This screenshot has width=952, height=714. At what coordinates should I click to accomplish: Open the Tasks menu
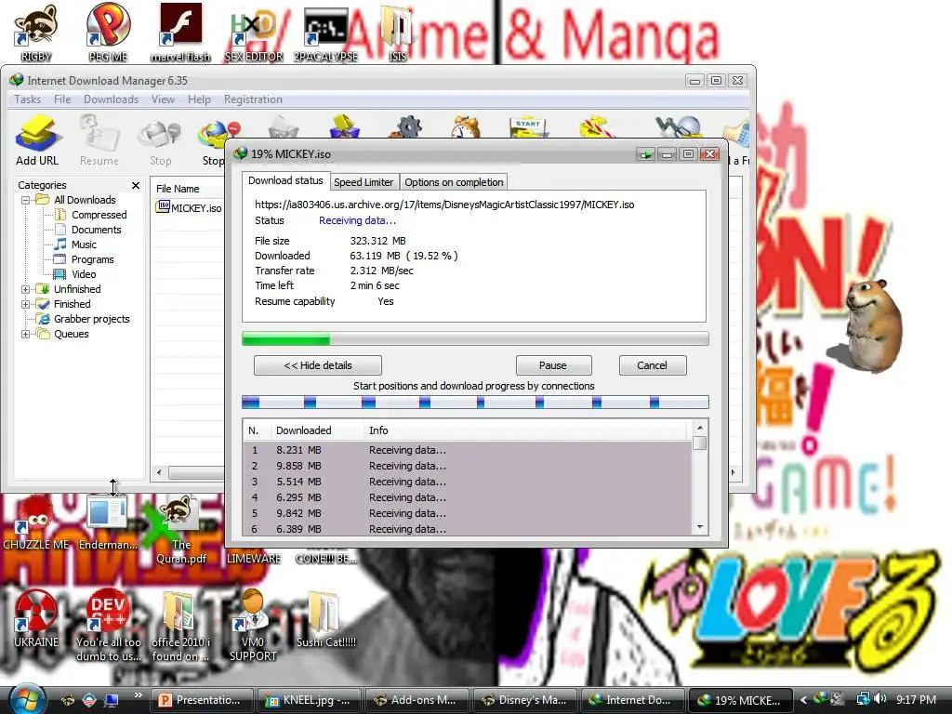pyautogui.click(x=27, y=99)
